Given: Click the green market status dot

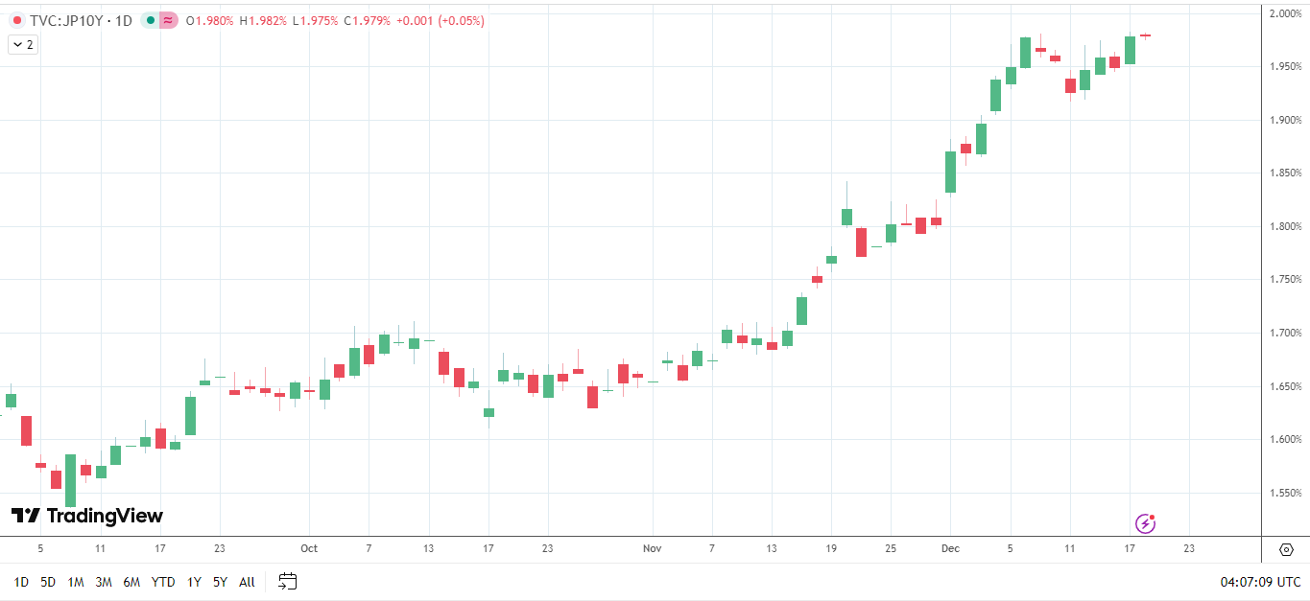Looking at the screenshot, I should pyautogui.click(x=151, y=20).
